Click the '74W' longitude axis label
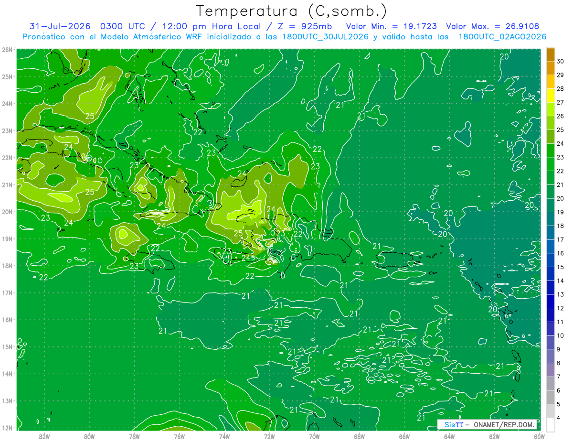The height and width of the screenshot is (443, 573). click(224, 437)
